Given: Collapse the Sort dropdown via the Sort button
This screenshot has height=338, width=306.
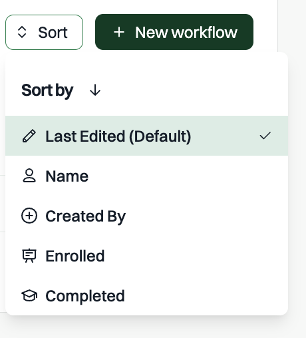Looking at the screenshot, I should coord(44,33).
